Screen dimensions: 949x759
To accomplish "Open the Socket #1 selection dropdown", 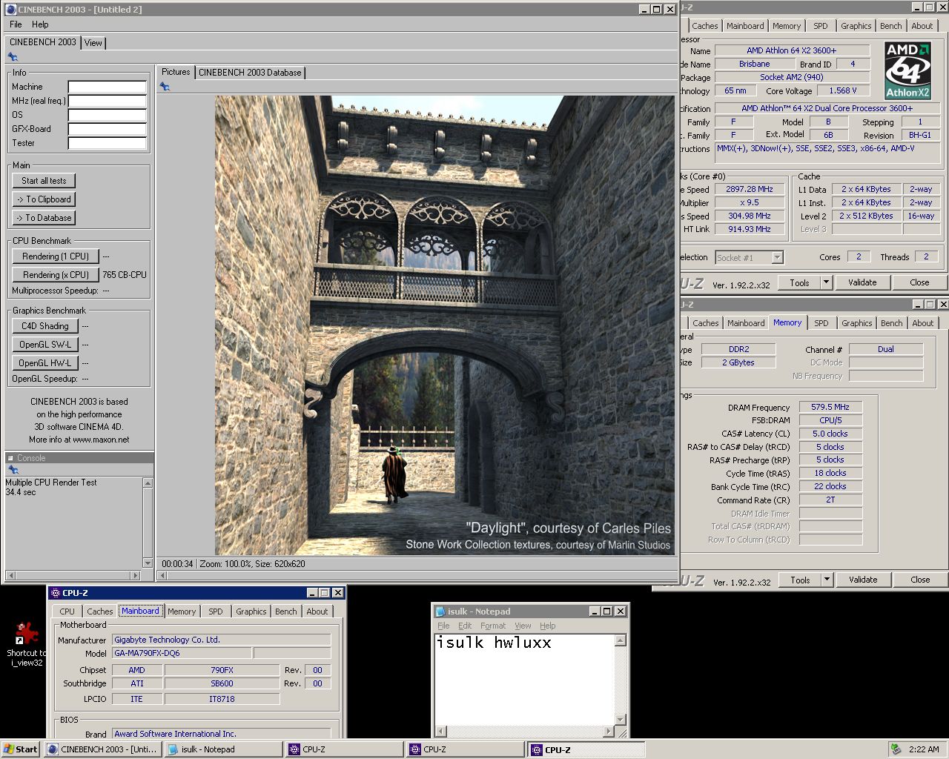I will (x=777, y=257).
